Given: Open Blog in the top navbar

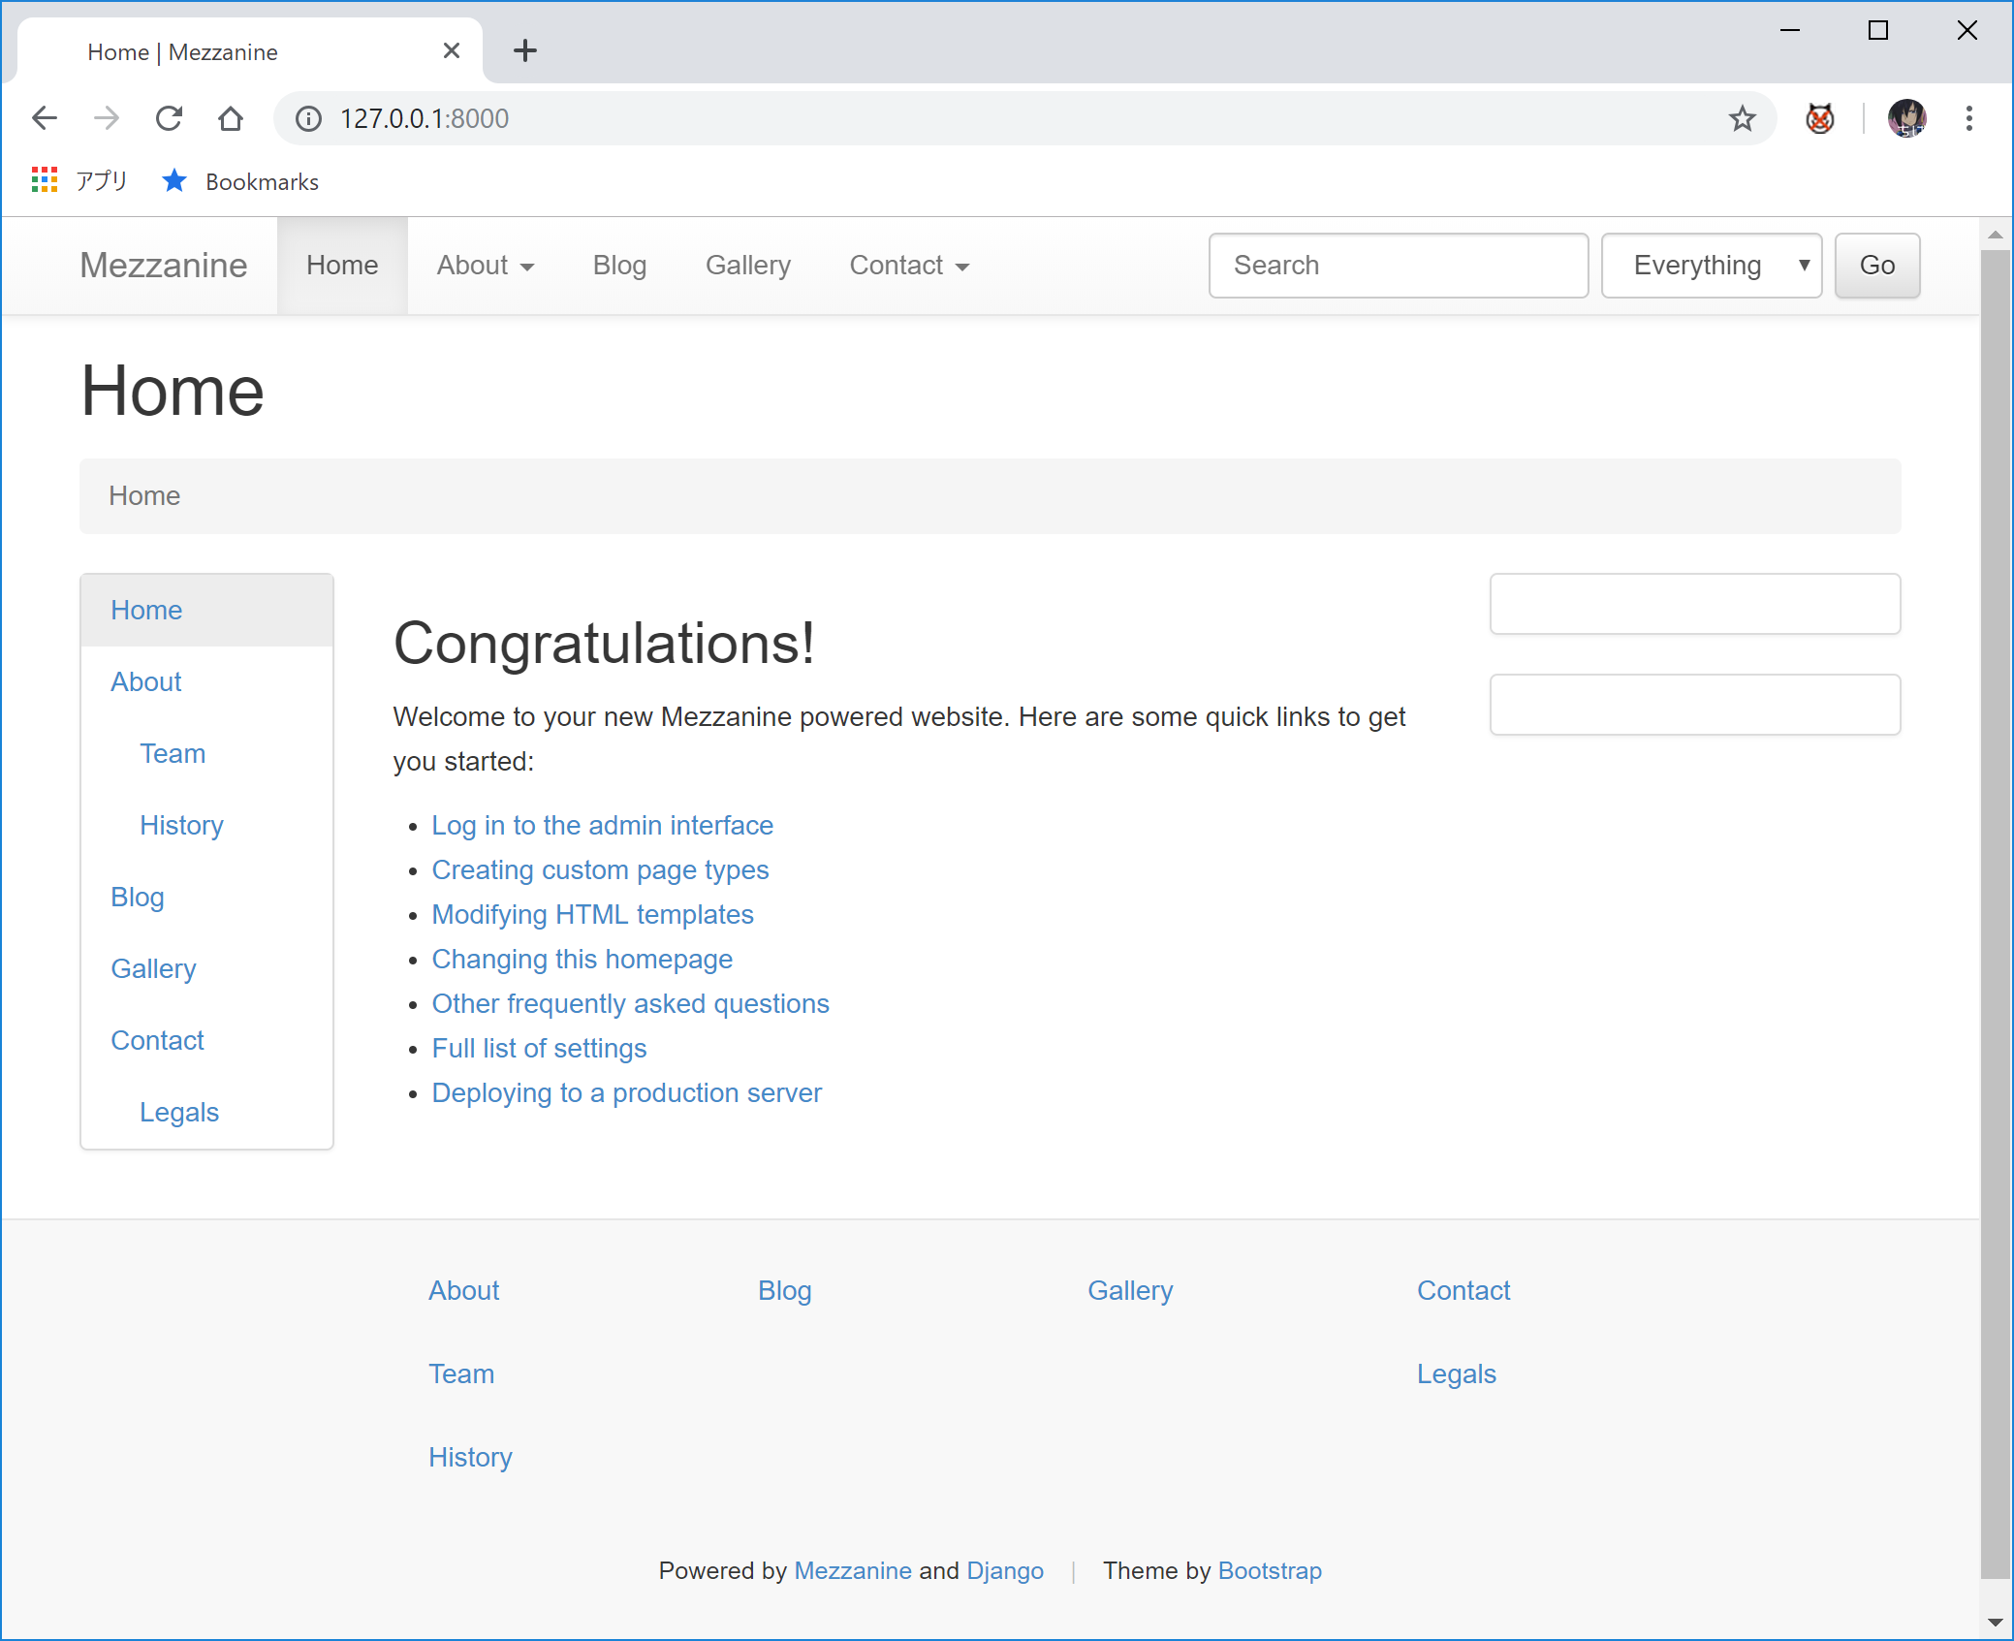Looking at the screenshot, I should click(x=619, y=266).
